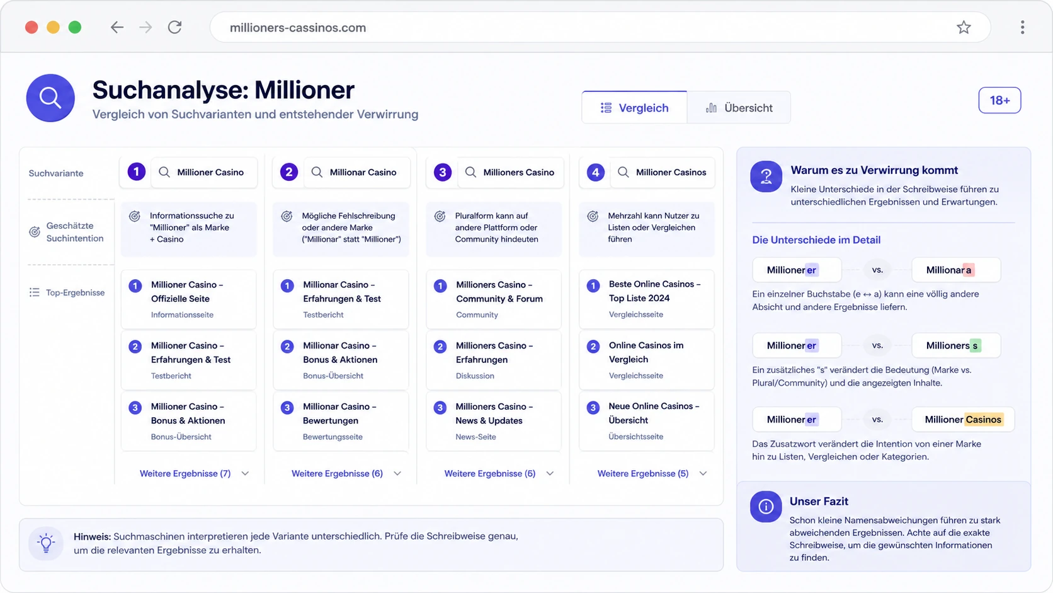This screenshot has height=593, width=1053.
Task: Open the browser three-dot menu
Action: pyautogui.click(x=1022, y=27)
